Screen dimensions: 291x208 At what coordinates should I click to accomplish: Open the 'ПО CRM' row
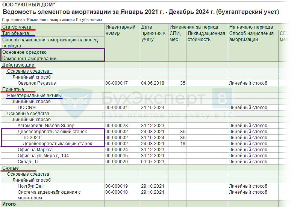coord(53,108)
